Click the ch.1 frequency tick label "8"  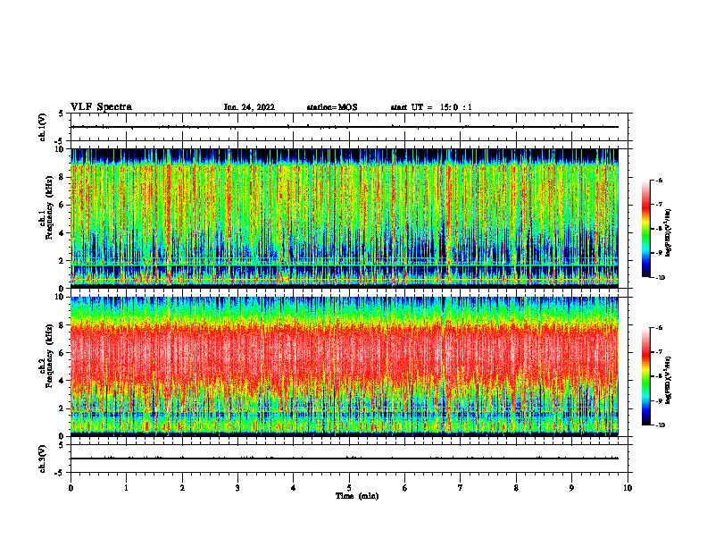click(x=62, y=177)
